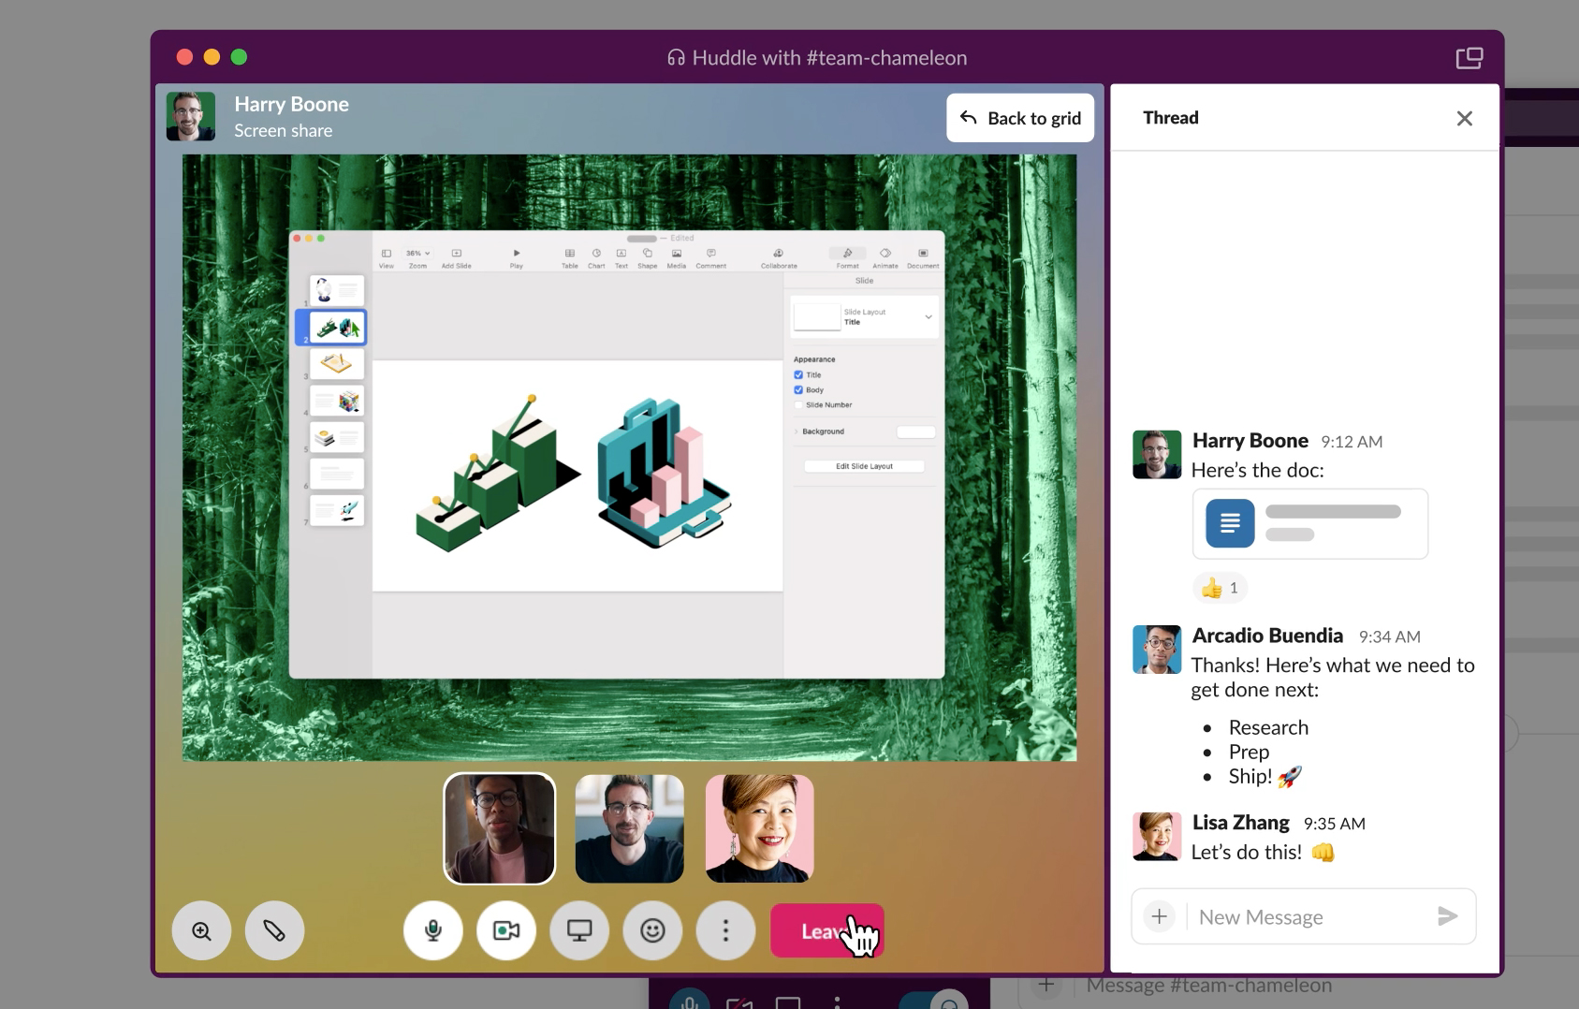This screenshot has height=1009, width=1579.
Task: Switch to the Animate tab in Keynote
Action: [885, 255]
